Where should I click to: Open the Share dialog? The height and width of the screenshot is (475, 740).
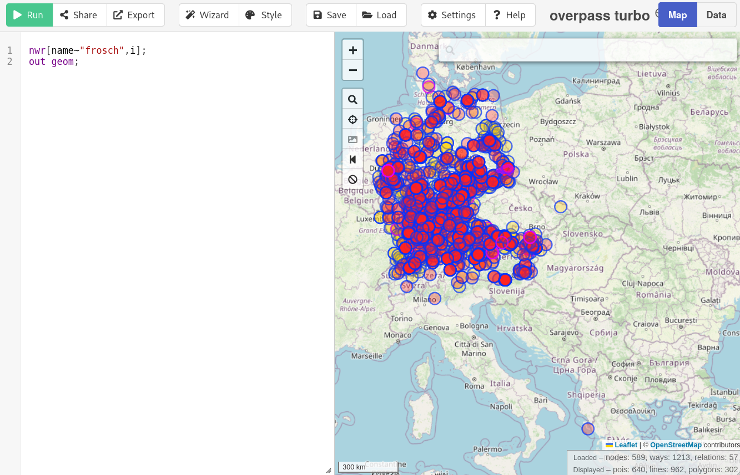79,15
